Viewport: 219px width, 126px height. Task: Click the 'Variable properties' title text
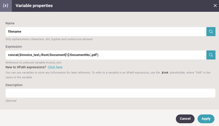tap(34, 6)
